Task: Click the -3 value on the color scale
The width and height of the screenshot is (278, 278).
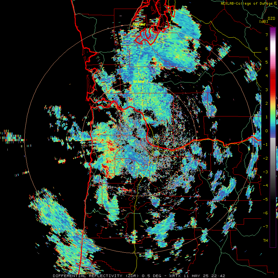Action: click(265, 172)
